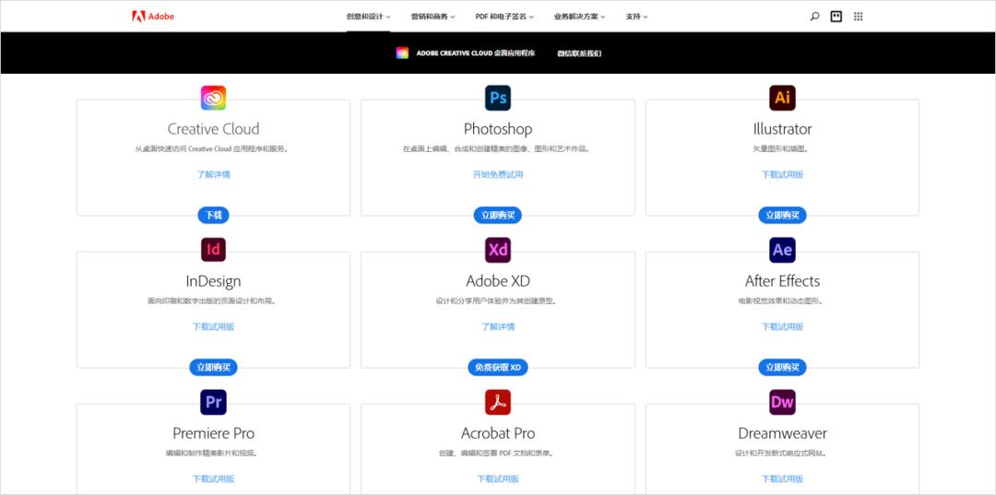Open 下载试用版 link for Acrobat Pro
Image resolution: width=996 pixels, height=495 pixels.
[x=498, y=478]
